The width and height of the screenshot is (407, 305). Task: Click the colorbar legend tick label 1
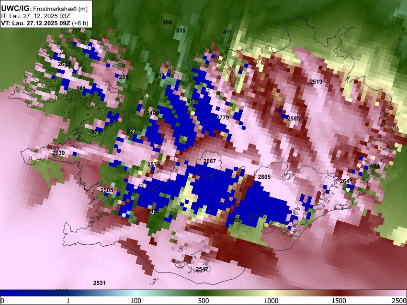coord(68,301)
